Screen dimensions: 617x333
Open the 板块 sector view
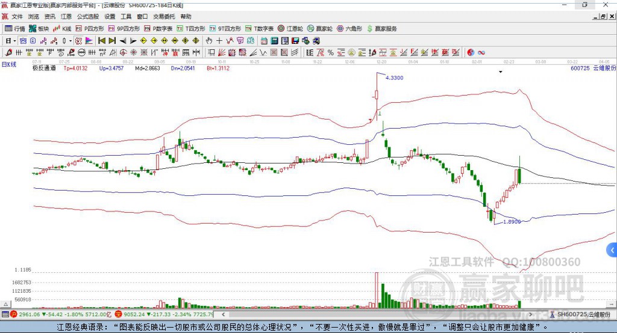[39, 29]
